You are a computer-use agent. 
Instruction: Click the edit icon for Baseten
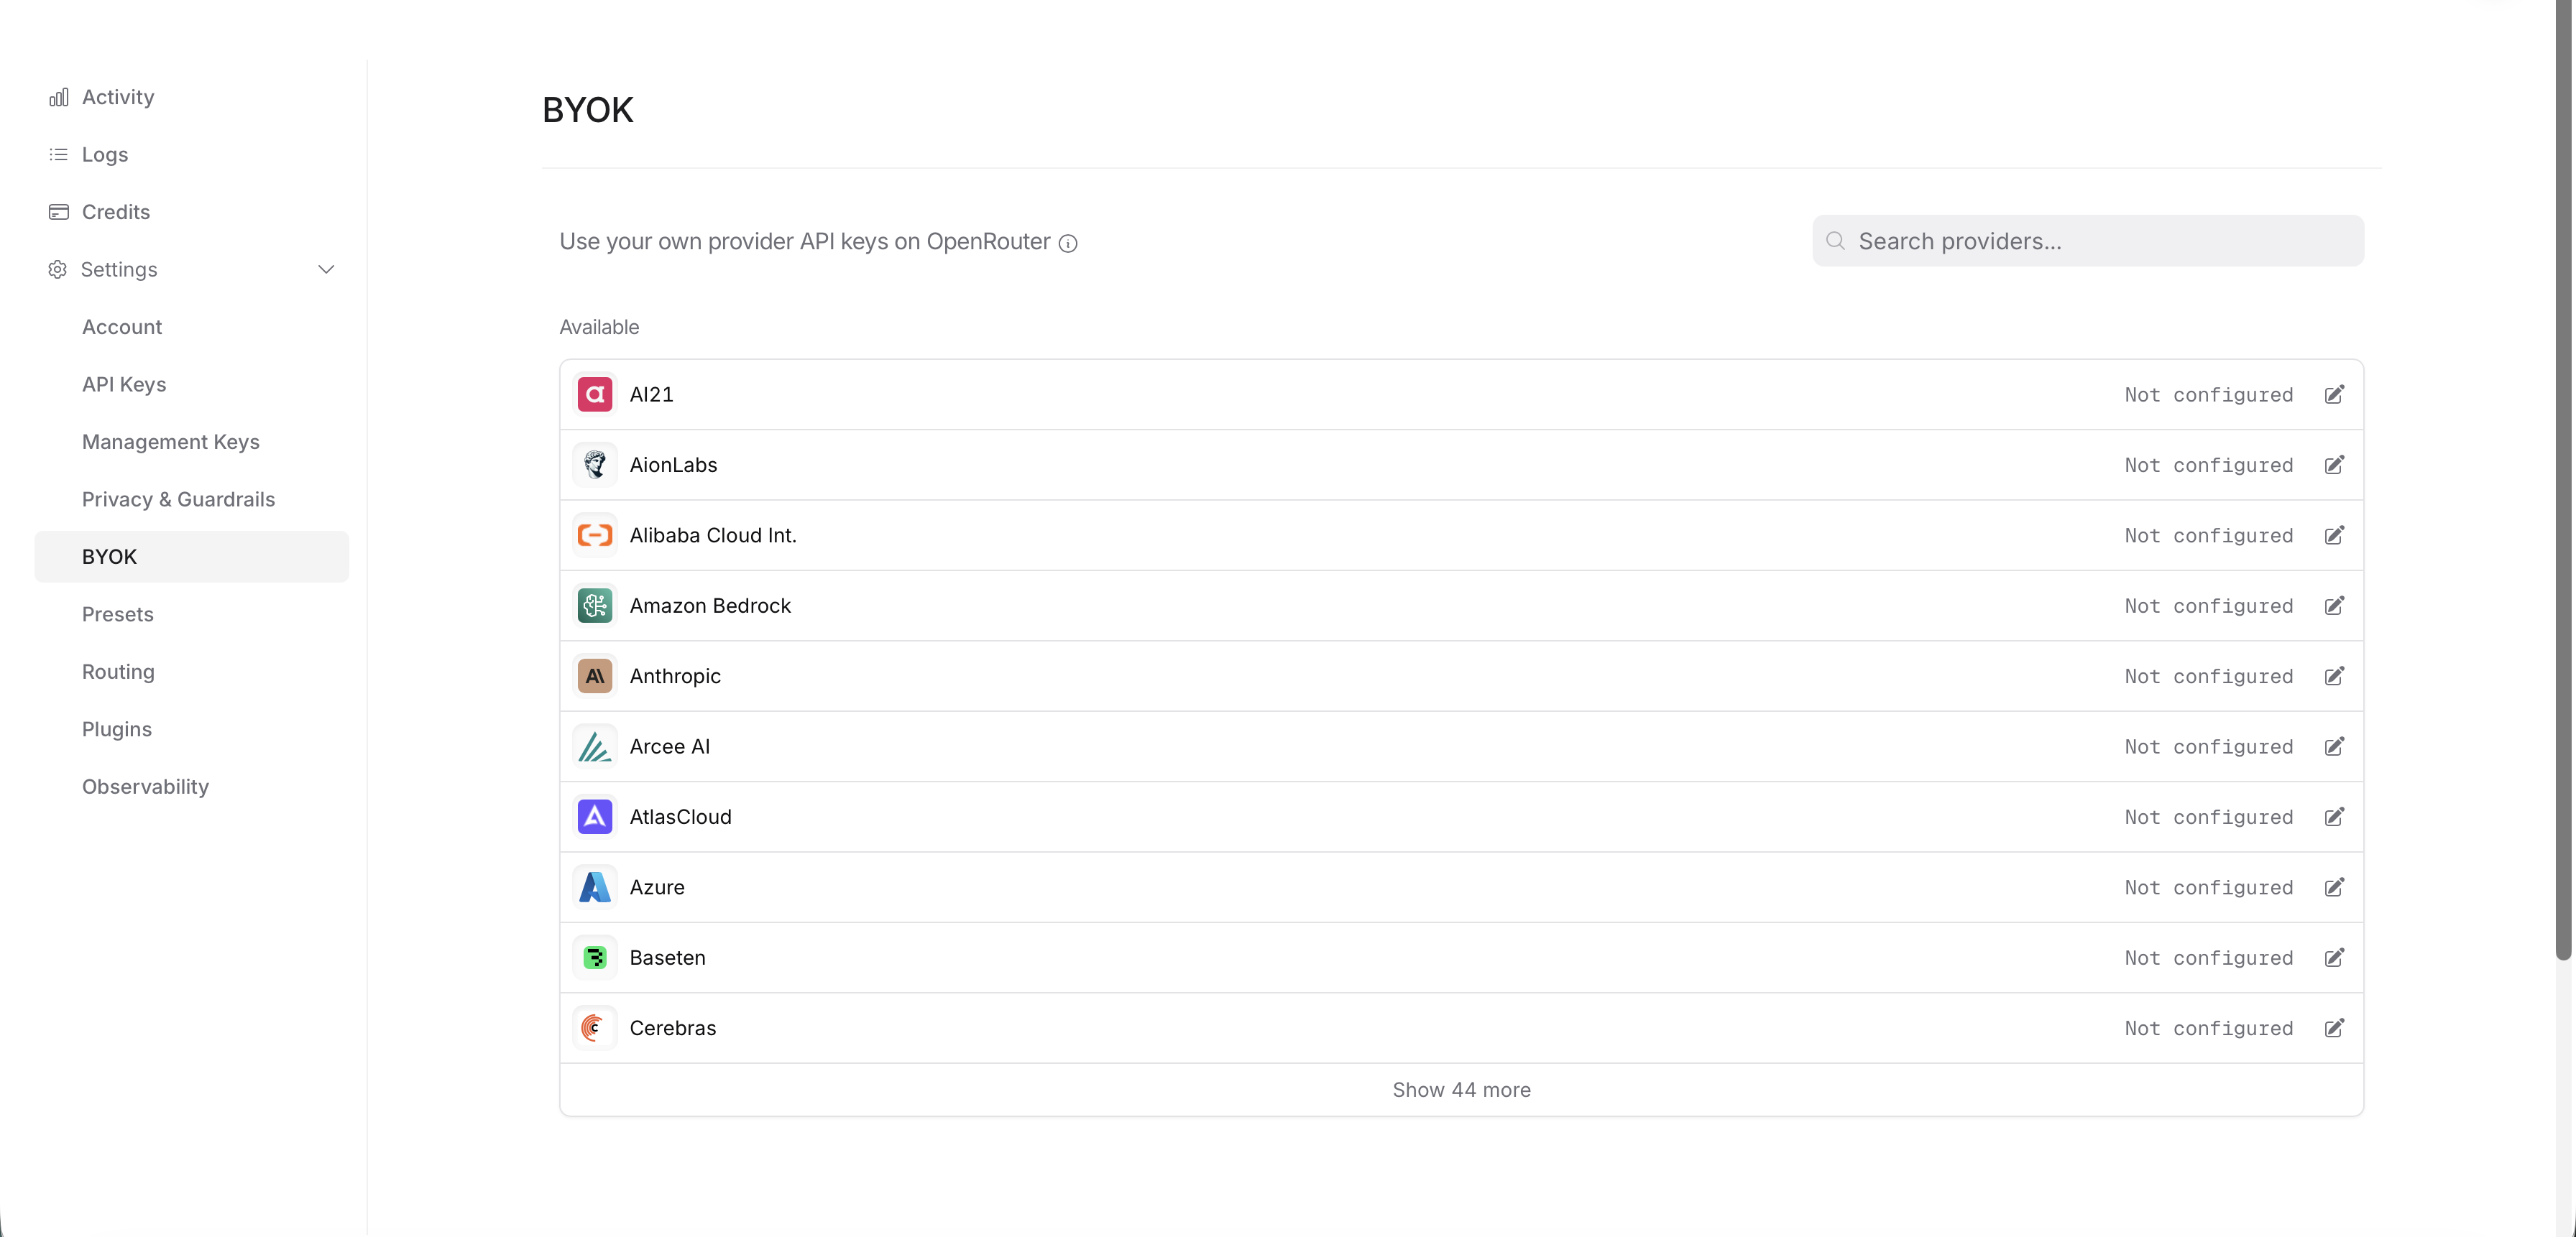tap(2333, 958)
